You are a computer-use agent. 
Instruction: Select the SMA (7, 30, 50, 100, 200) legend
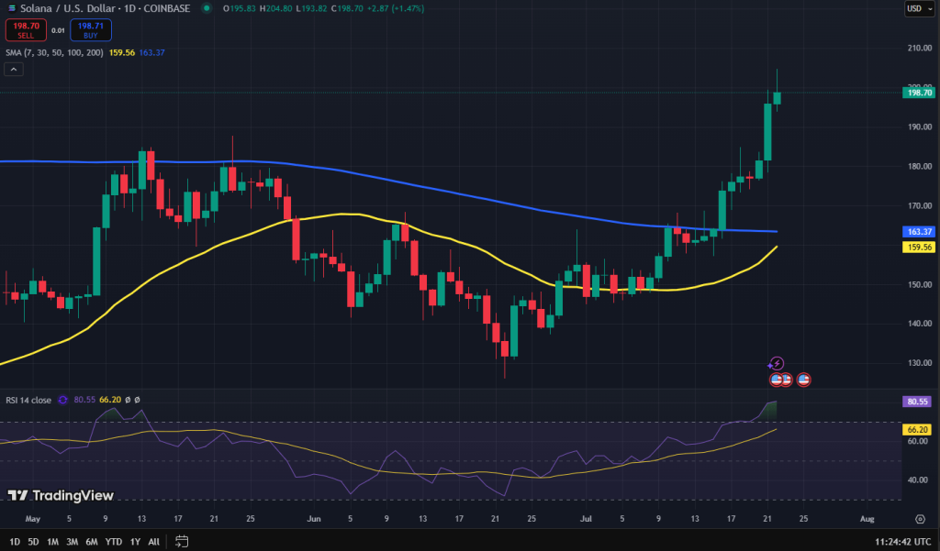point(54,52)
